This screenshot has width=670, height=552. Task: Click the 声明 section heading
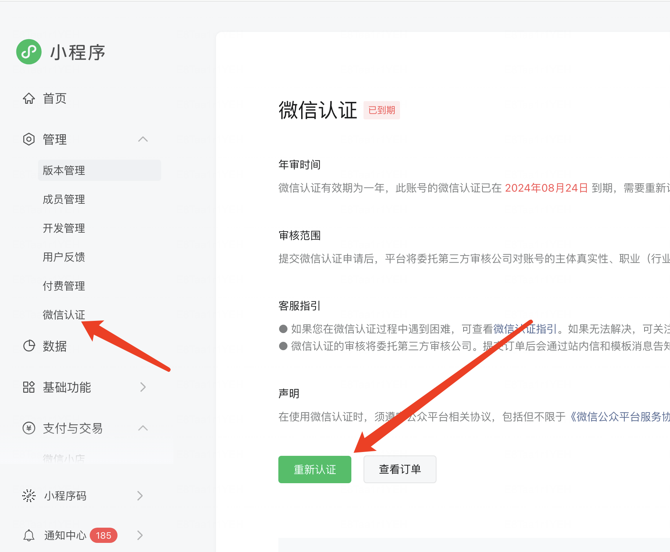click(x=289, y=393)
